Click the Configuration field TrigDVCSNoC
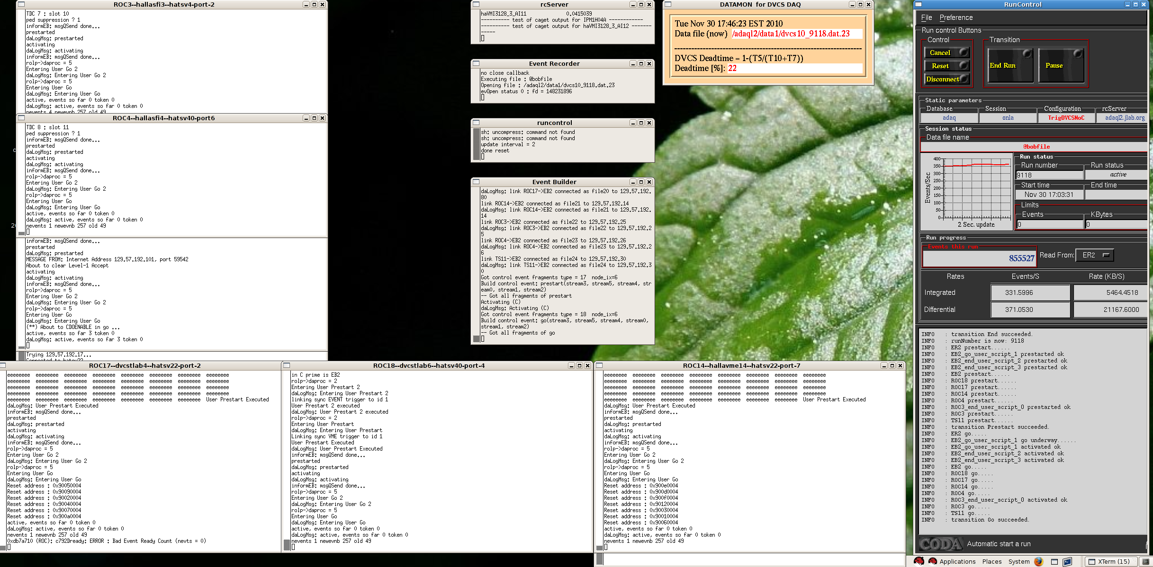This screenshot has height=567, width=1153. tap(1066, 118)
